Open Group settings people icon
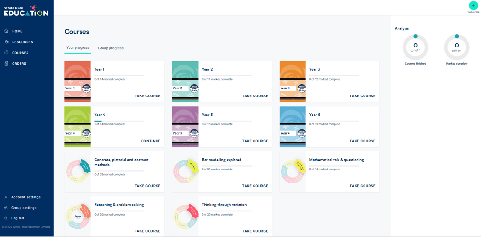Viewport: 481px width, 237px height. 6,208
